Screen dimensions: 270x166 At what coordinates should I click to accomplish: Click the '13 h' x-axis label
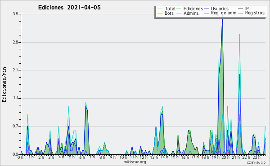(x=154, y=157)
